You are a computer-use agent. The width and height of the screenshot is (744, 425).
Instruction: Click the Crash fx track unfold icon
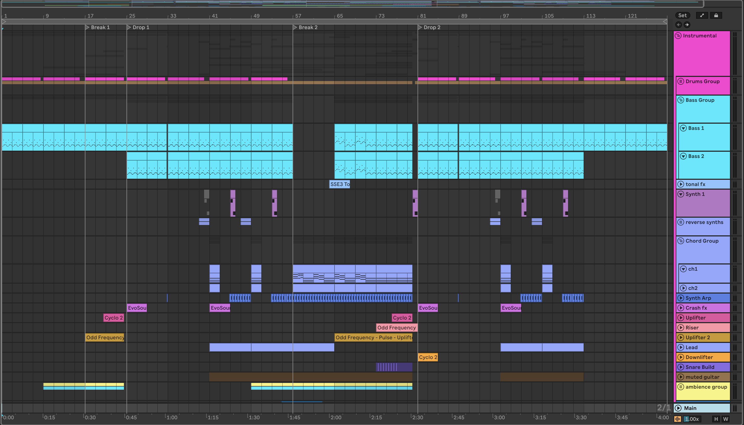[681, 308]
